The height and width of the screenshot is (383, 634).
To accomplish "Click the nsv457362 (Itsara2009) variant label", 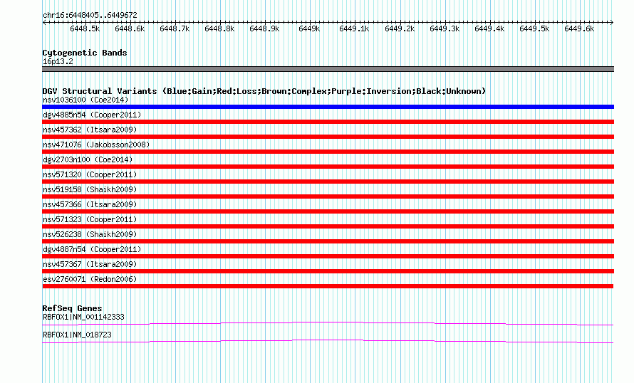I will 90,130.
